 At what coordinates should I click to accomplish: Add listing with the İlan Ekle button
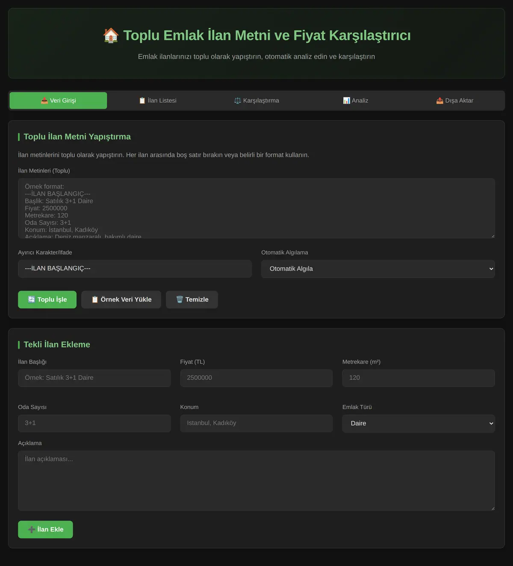(x=45, y=529)
